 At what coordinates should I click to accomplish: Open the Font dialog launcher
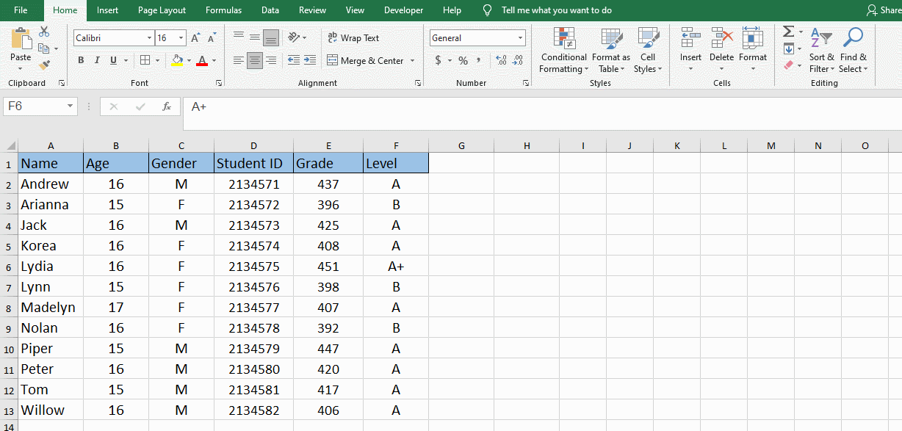[x=220, y=83]
